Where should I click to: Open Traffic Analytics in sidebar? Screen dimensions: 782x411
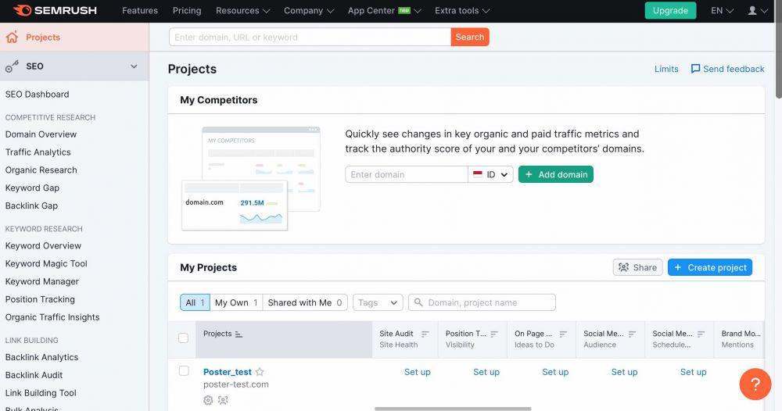(x=38, y=152)
